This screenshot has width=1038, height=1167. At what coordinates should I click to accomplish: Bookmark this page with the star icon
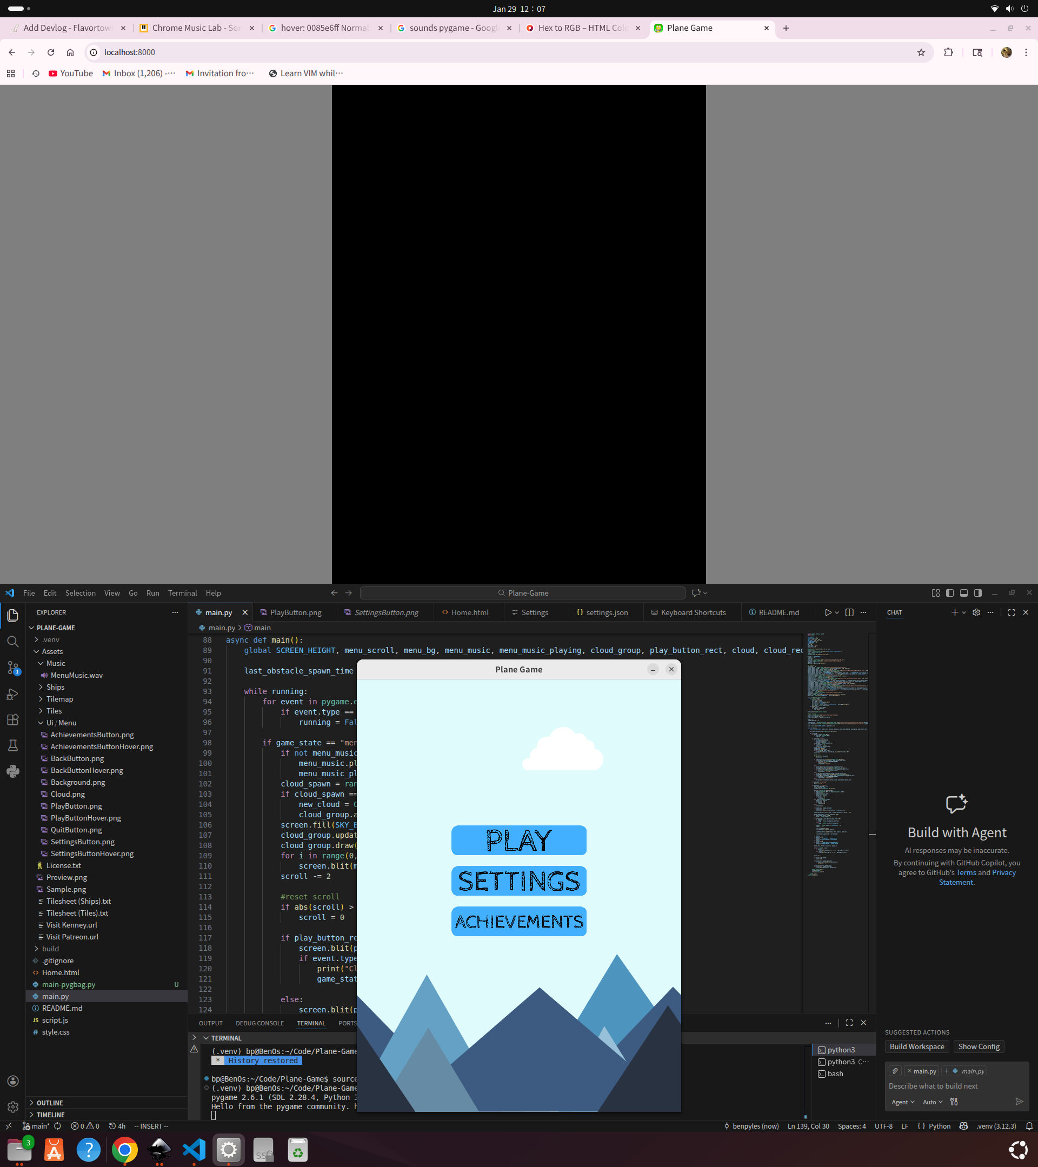[921, 52]
